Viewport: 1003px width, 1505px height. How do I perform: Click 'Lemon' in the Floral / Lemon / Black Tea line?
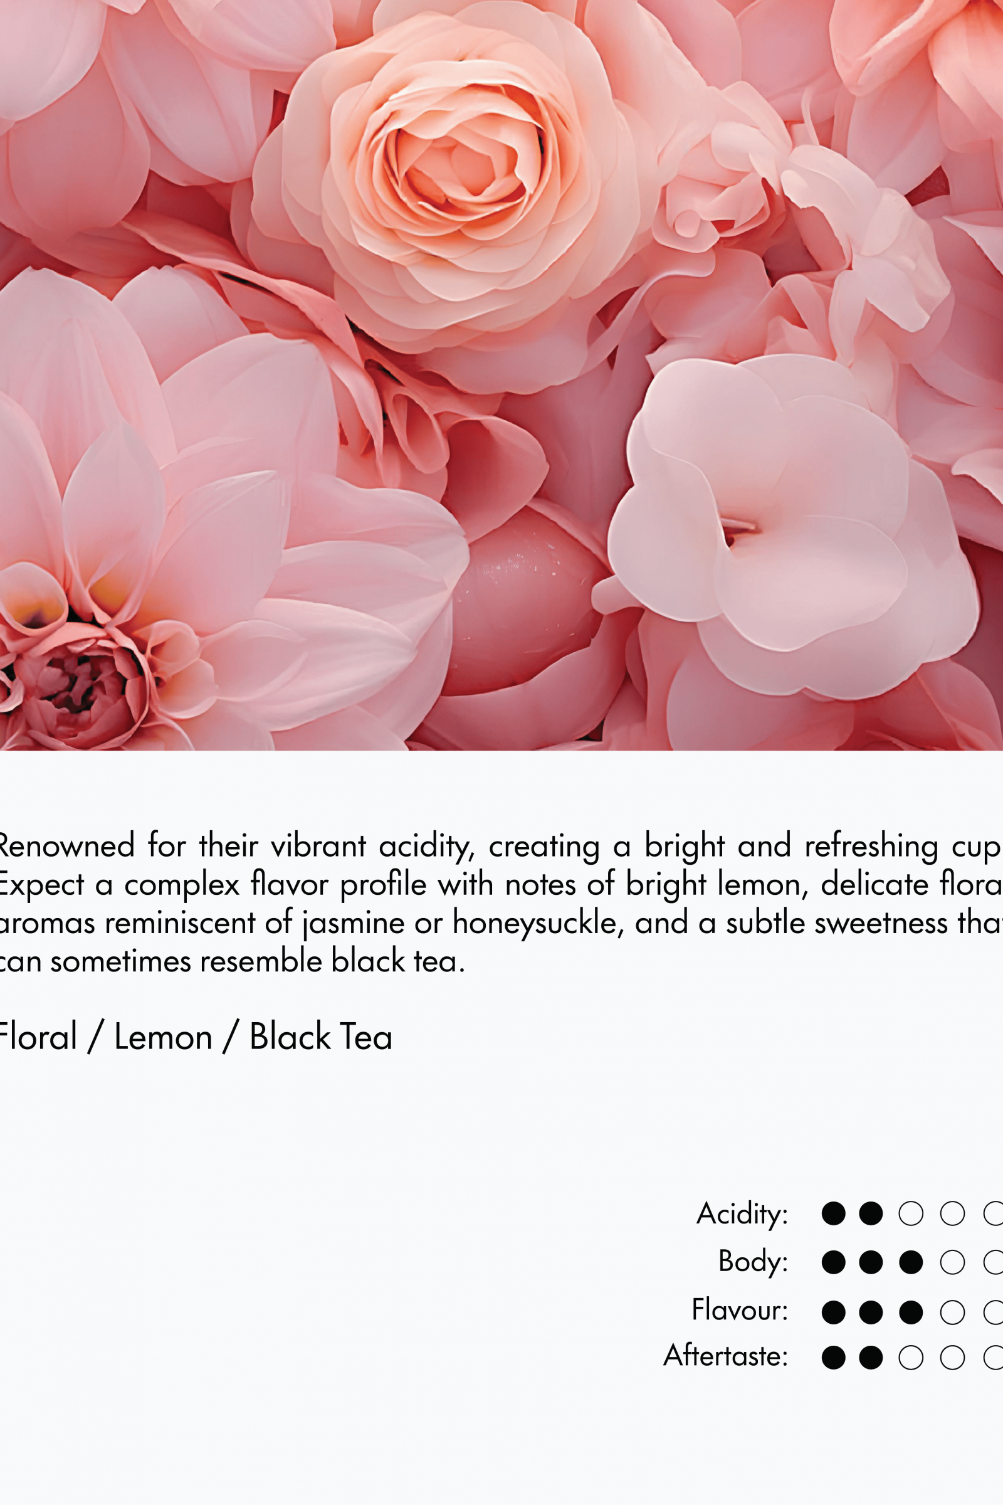click(163, 1037)
